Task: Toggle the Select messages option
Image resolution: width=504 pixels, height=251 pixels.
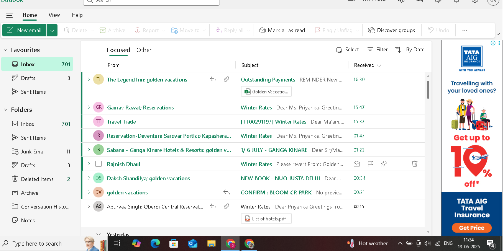Action: [x=347, y=49]
